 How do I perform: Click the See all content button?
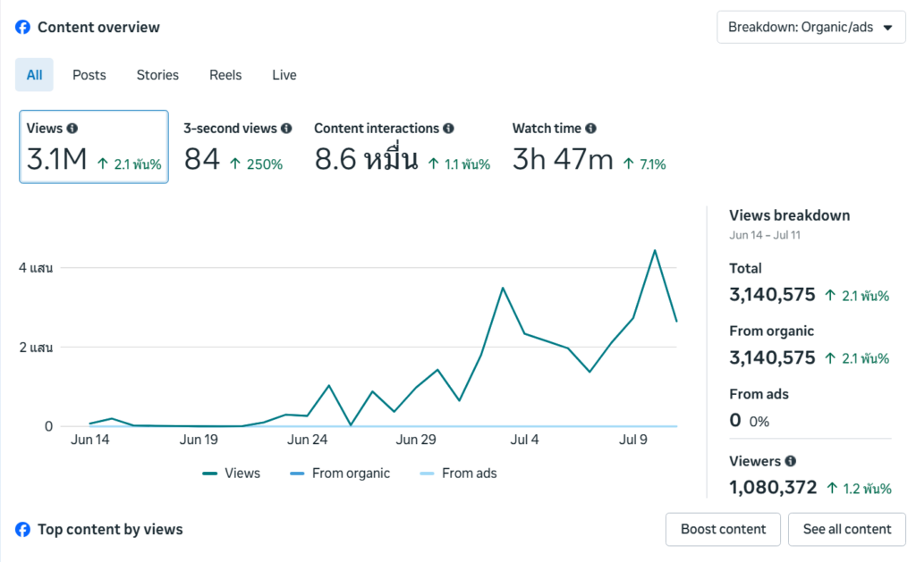pyautogui.click(x=847, y=529)
